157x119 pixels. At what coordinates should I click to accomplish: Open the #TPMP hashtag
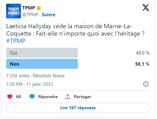point(16,41)
